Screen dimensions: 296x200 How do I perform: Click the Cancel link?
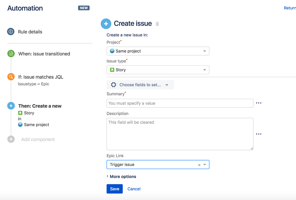coord(134,189)
